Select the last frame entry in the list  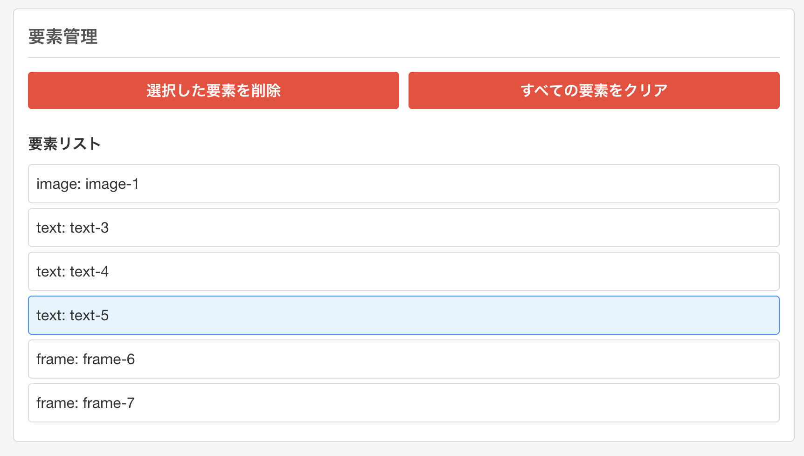[403, 403]
